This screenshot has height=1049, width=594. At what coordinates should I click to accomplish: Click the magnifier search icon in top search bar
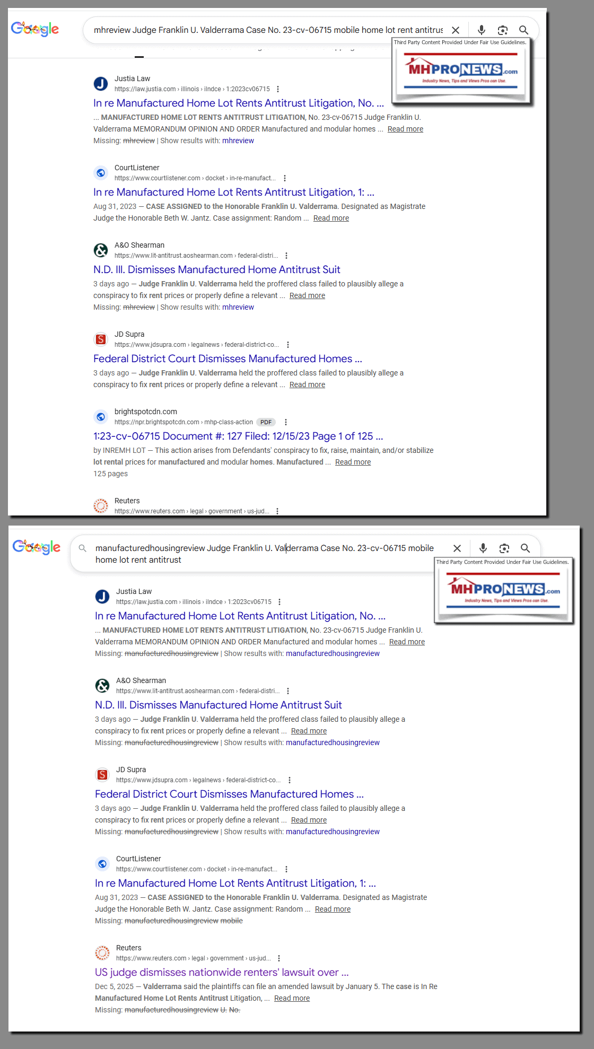coord(523,30)
